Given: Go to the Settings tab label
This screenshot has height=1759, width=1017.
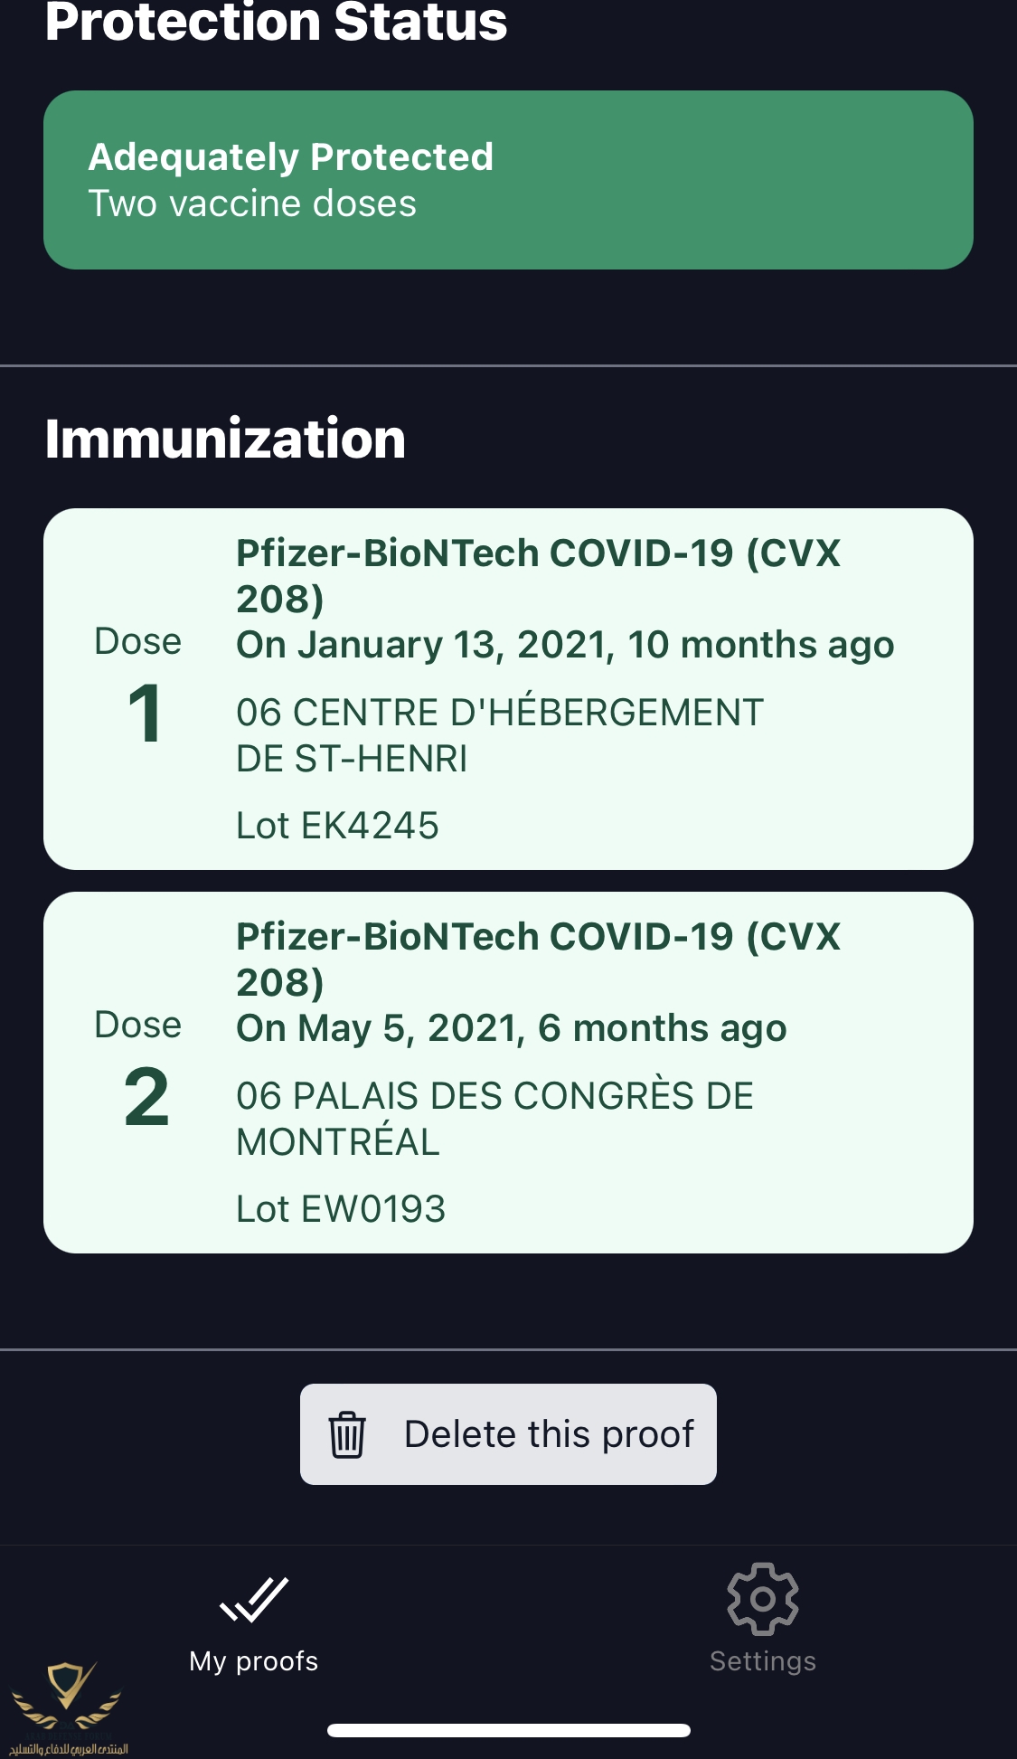Looking at the screenshot, I should 762,1661.
